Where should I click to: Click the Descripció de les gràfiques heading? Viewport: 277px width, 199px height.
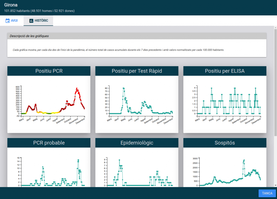(x=29, y=36)
